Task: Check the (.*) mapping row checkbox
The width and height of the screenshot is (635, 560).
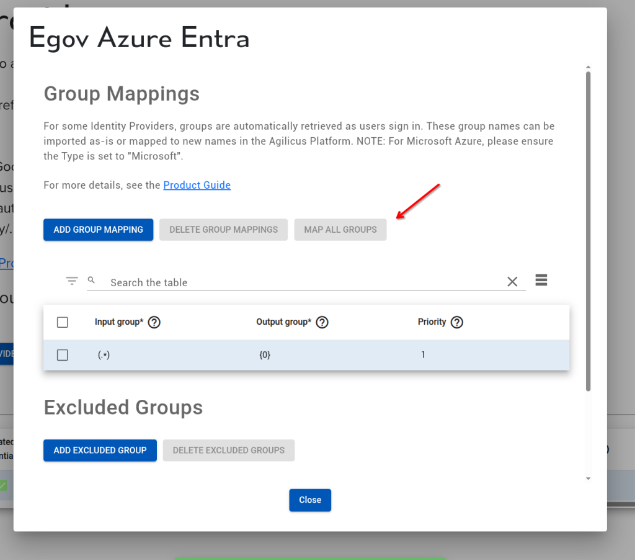Action: 62,355
